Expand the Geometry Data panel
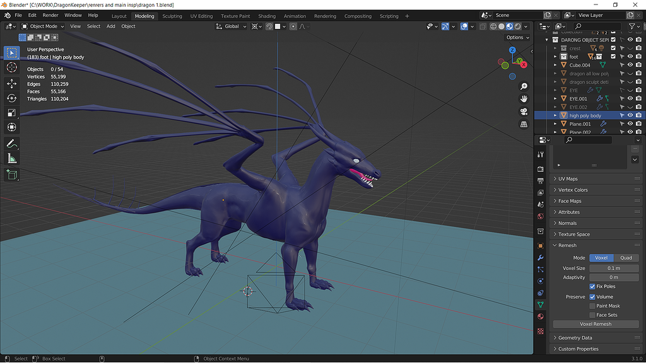Viewport: 646px width, 363px height. tap(575, 338)
